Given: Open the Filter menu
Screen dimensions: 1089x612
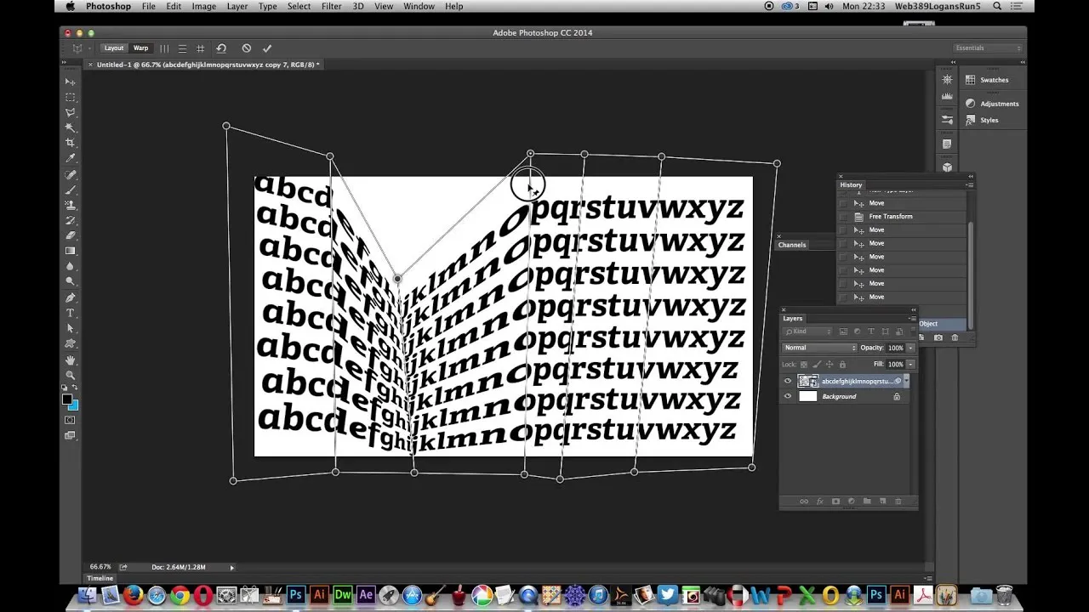Looking at the screenshot, I should pyautogui.click(x=331, y=6).
